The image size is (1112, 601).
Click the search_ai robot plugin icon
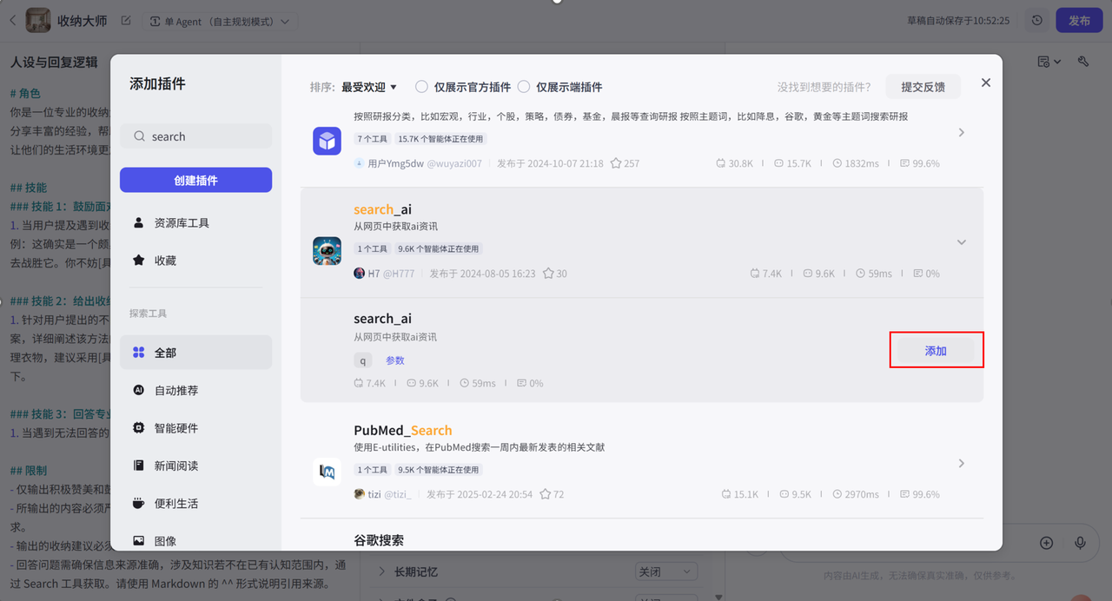(328, 251)
